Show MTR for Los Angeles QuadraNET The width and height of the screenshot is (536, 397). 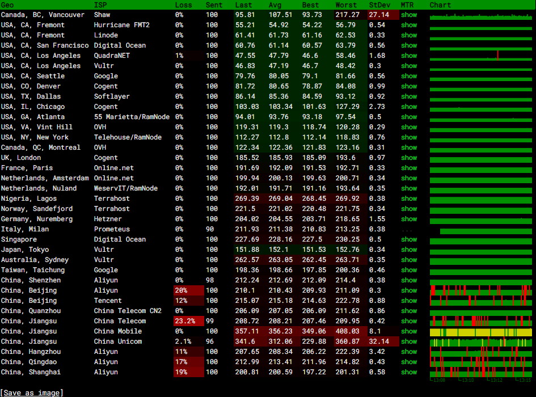tap(409, 56)
